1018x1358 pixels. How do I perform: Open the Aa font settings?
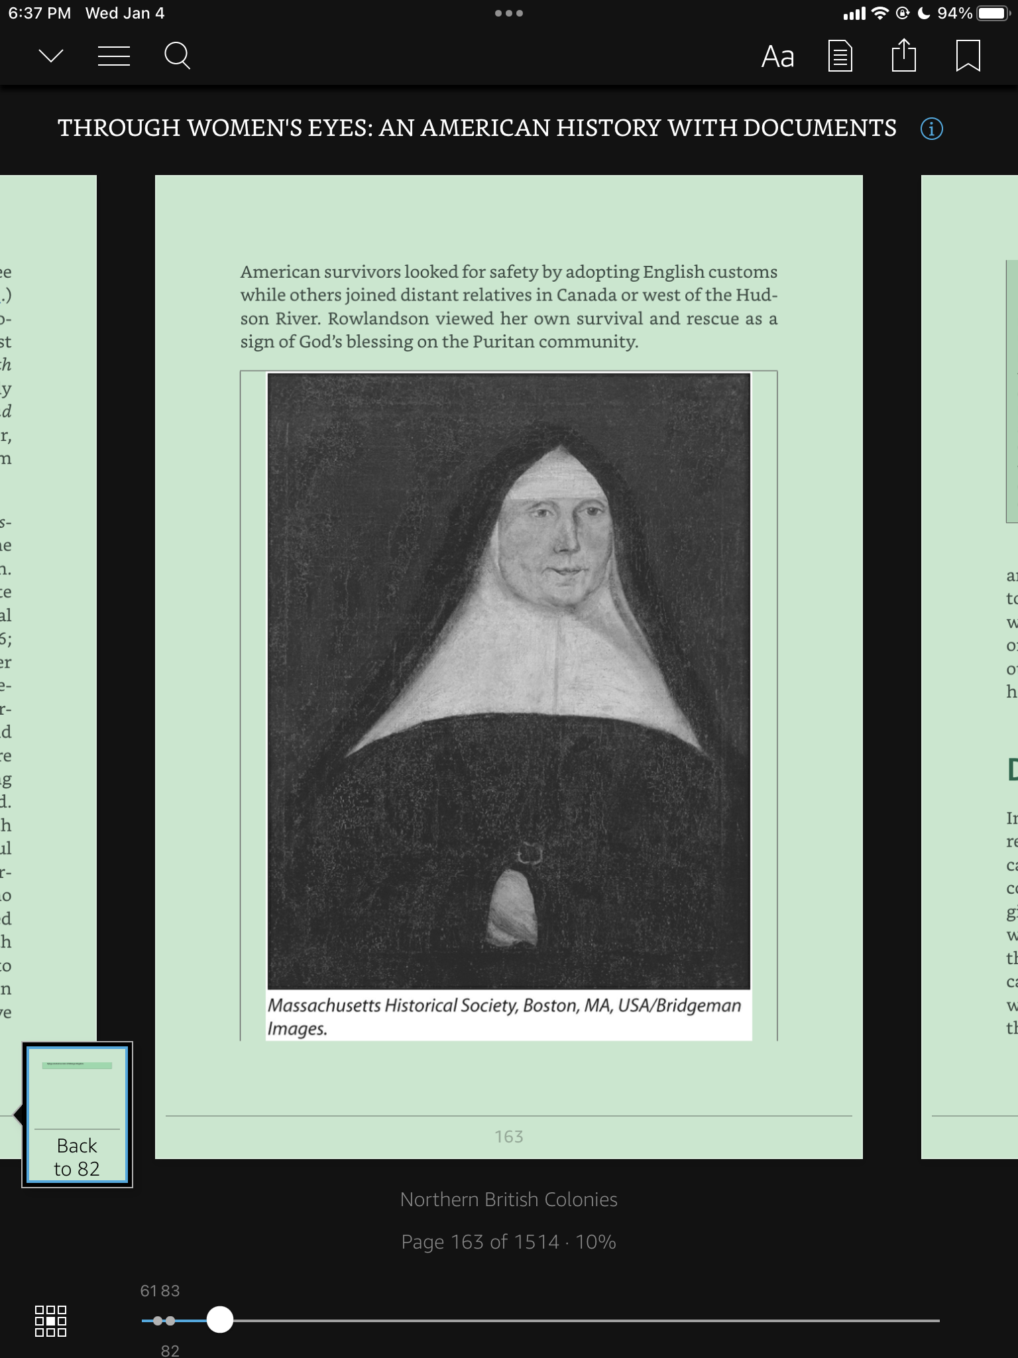pos(777,57)
